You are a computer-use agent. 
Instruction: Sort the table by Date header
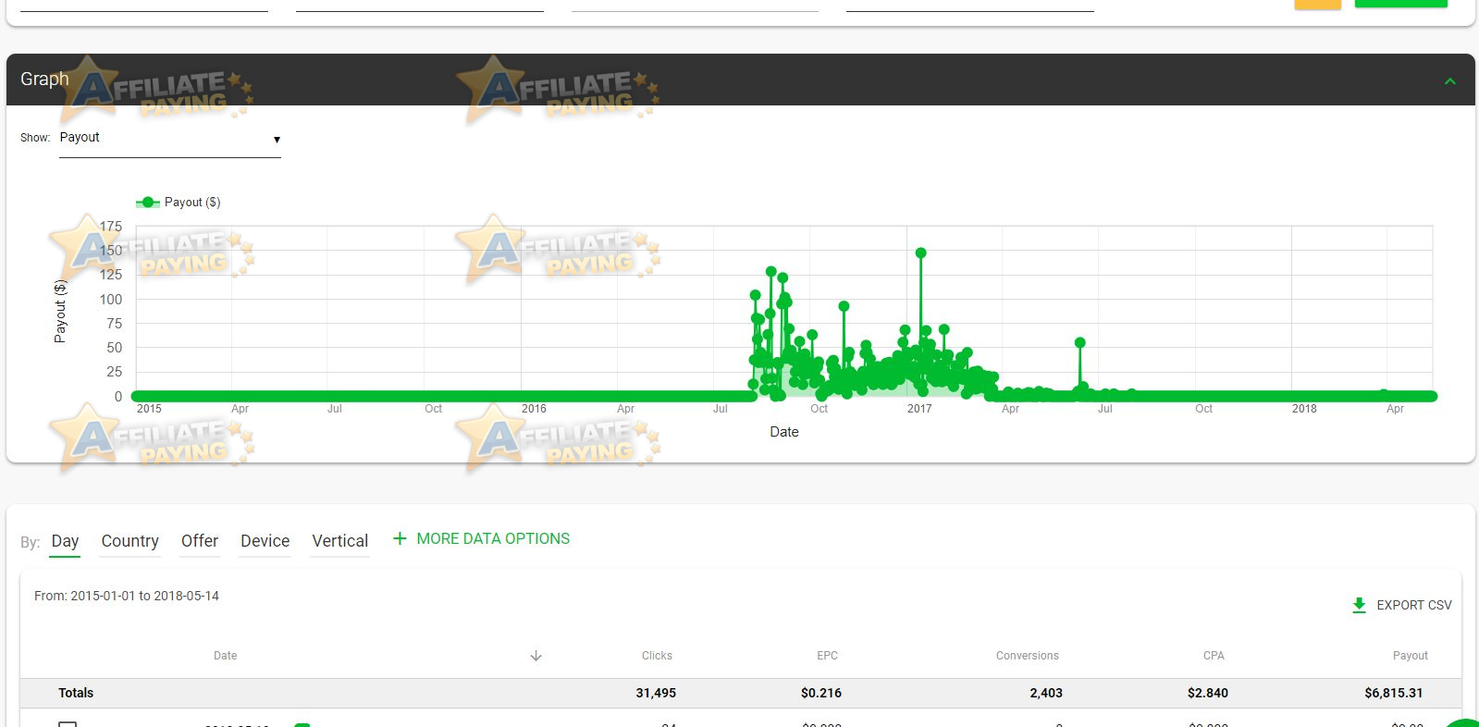click(x=225, y=656)
